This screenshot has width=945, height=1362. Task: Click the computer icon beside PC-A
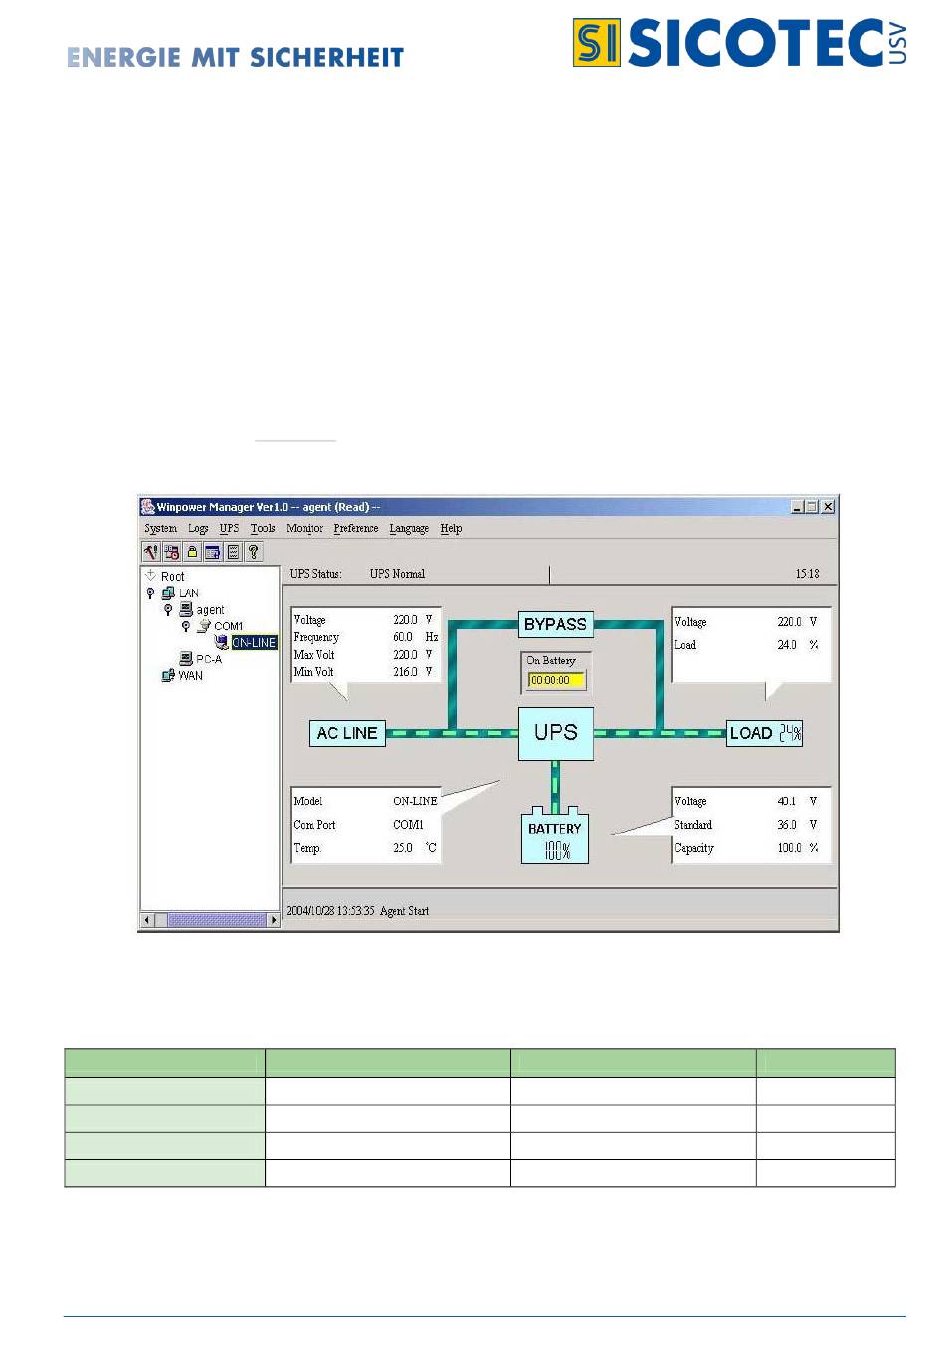[186, 659]
